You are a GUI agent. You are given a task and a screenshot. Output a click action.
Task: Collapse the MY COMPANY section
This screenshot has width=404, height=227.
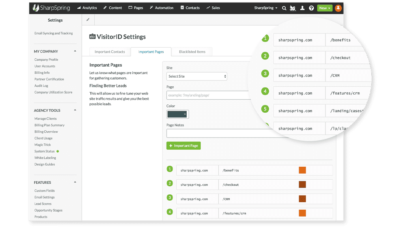[x=75, y=51]
